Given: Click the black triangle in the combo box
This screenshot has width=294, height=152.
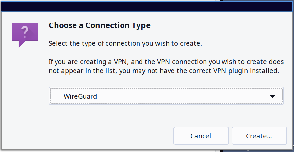Looking at the screenshot, I should (x=272, y=96).
